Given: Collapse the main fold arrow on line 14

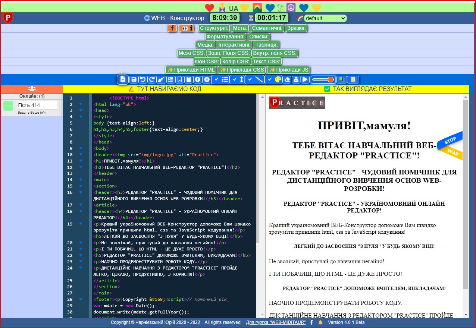Looking at the screenshot, I should tap(81, 180).
